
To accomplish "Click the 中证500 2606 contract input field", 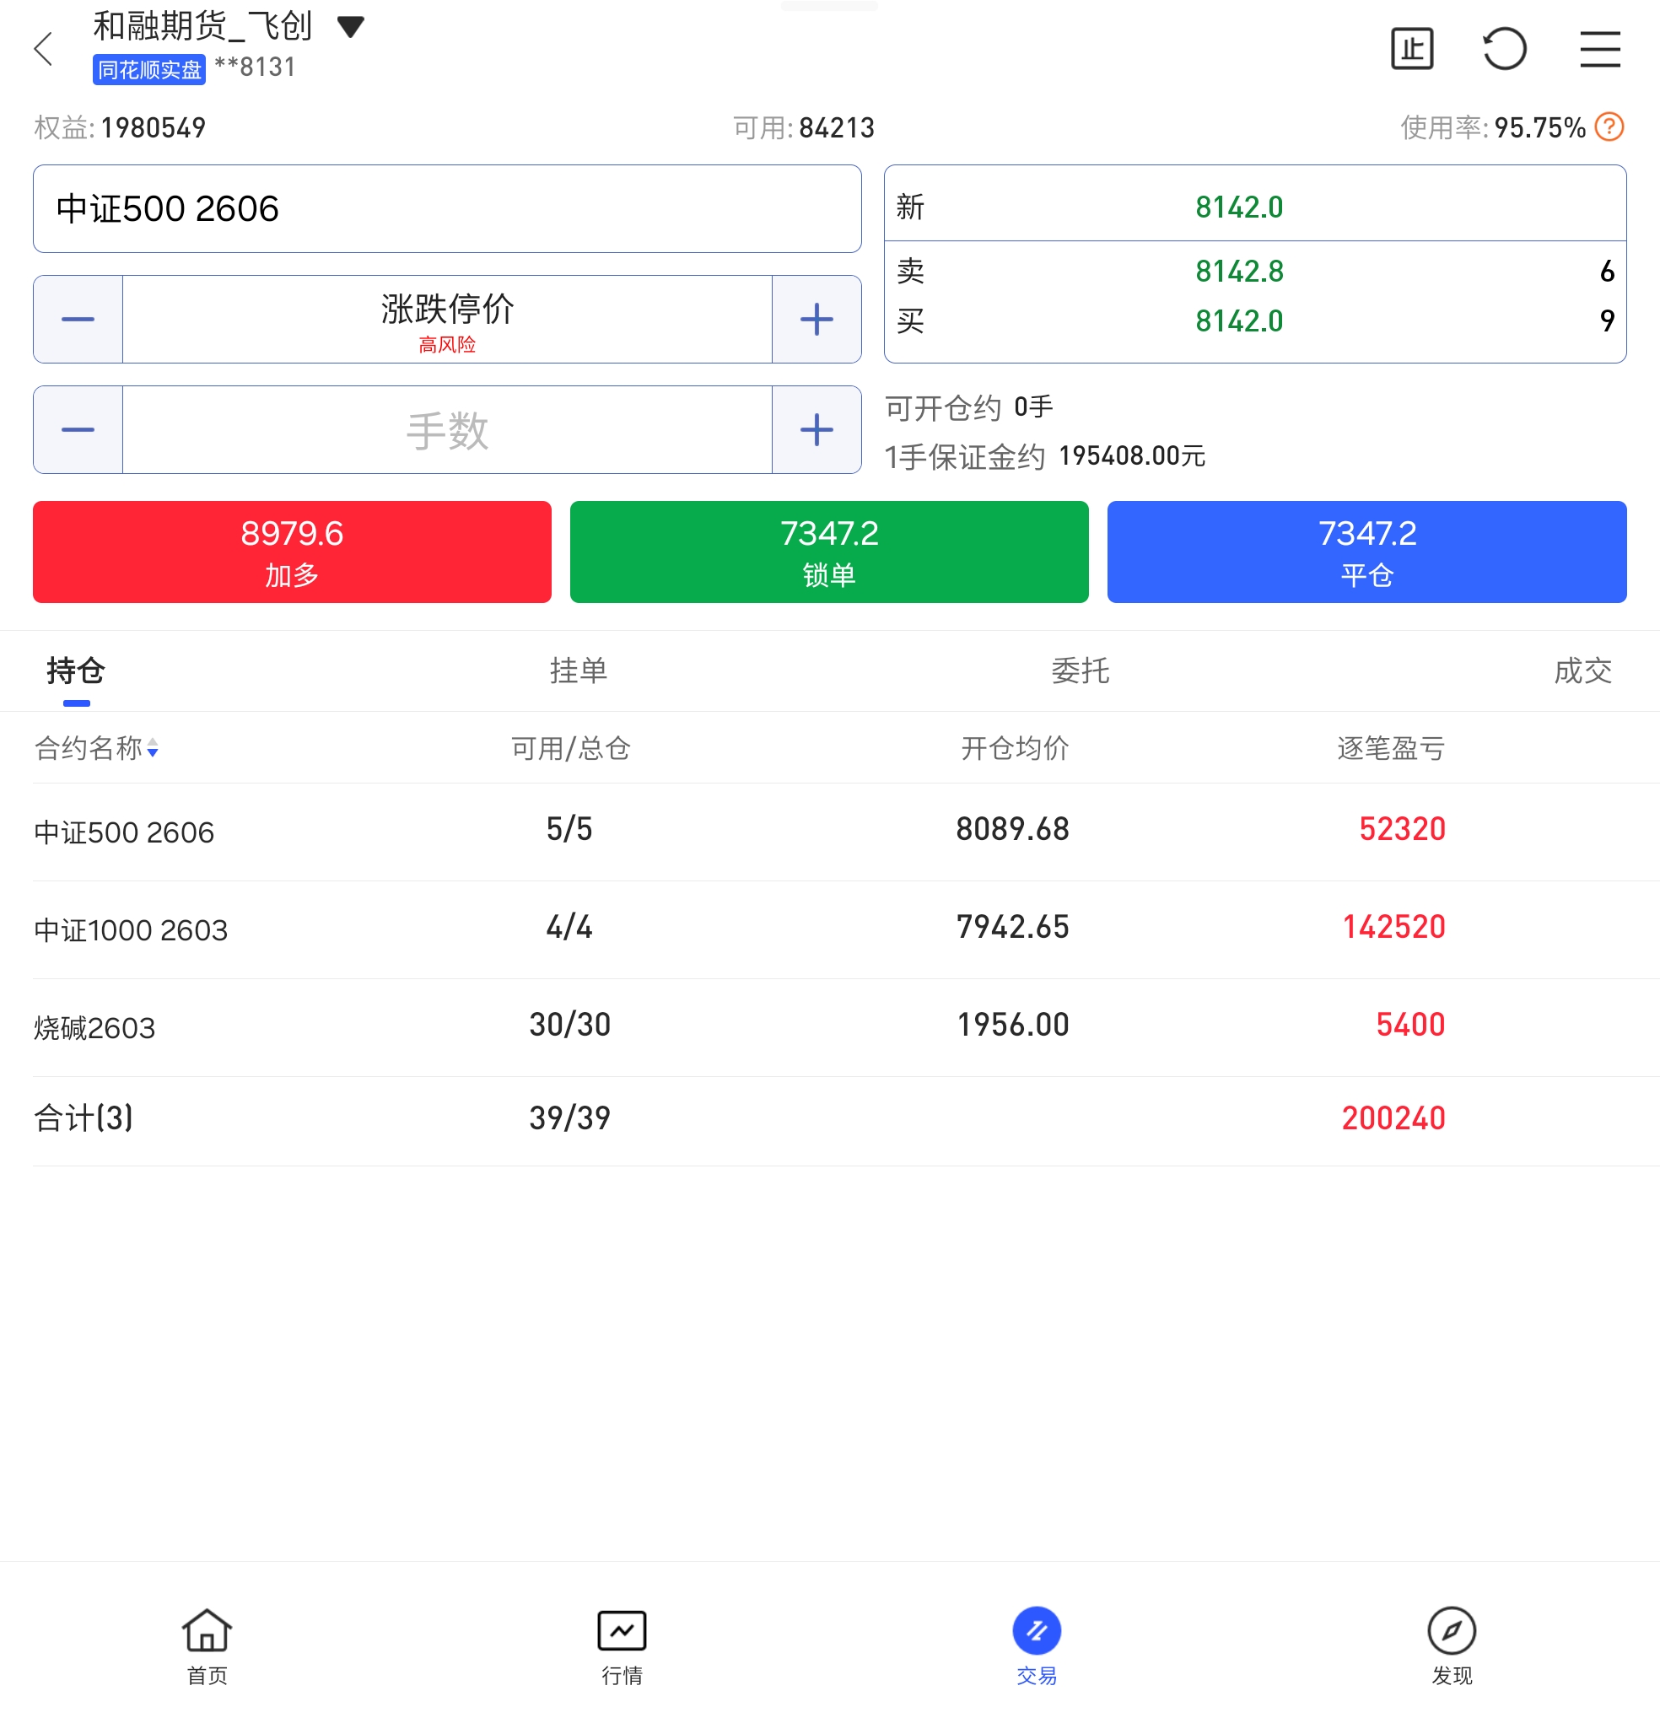I will point(447,209).
